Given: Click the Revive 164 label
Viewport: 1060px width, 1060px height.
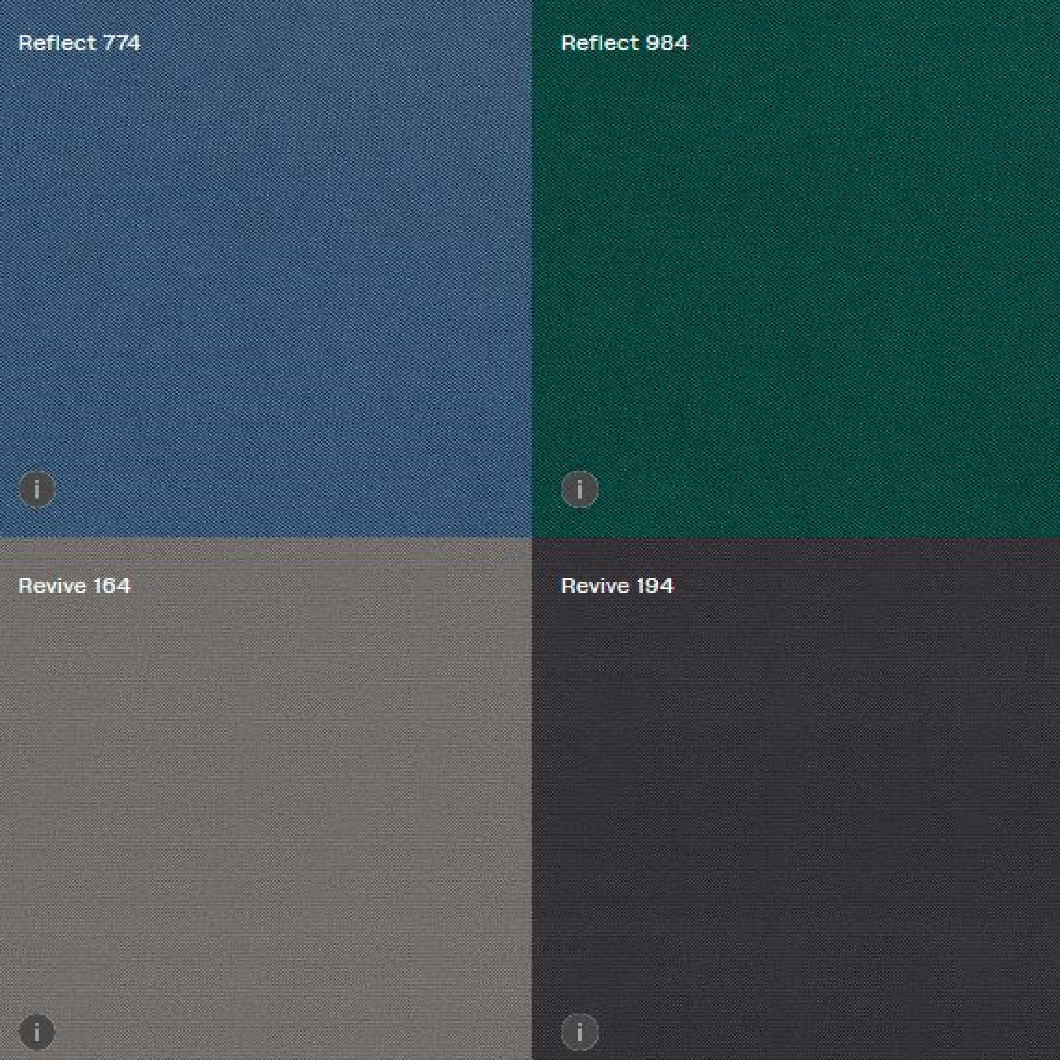Looking at the screenshot, I should pyautogui.click(x=75, y=586).
